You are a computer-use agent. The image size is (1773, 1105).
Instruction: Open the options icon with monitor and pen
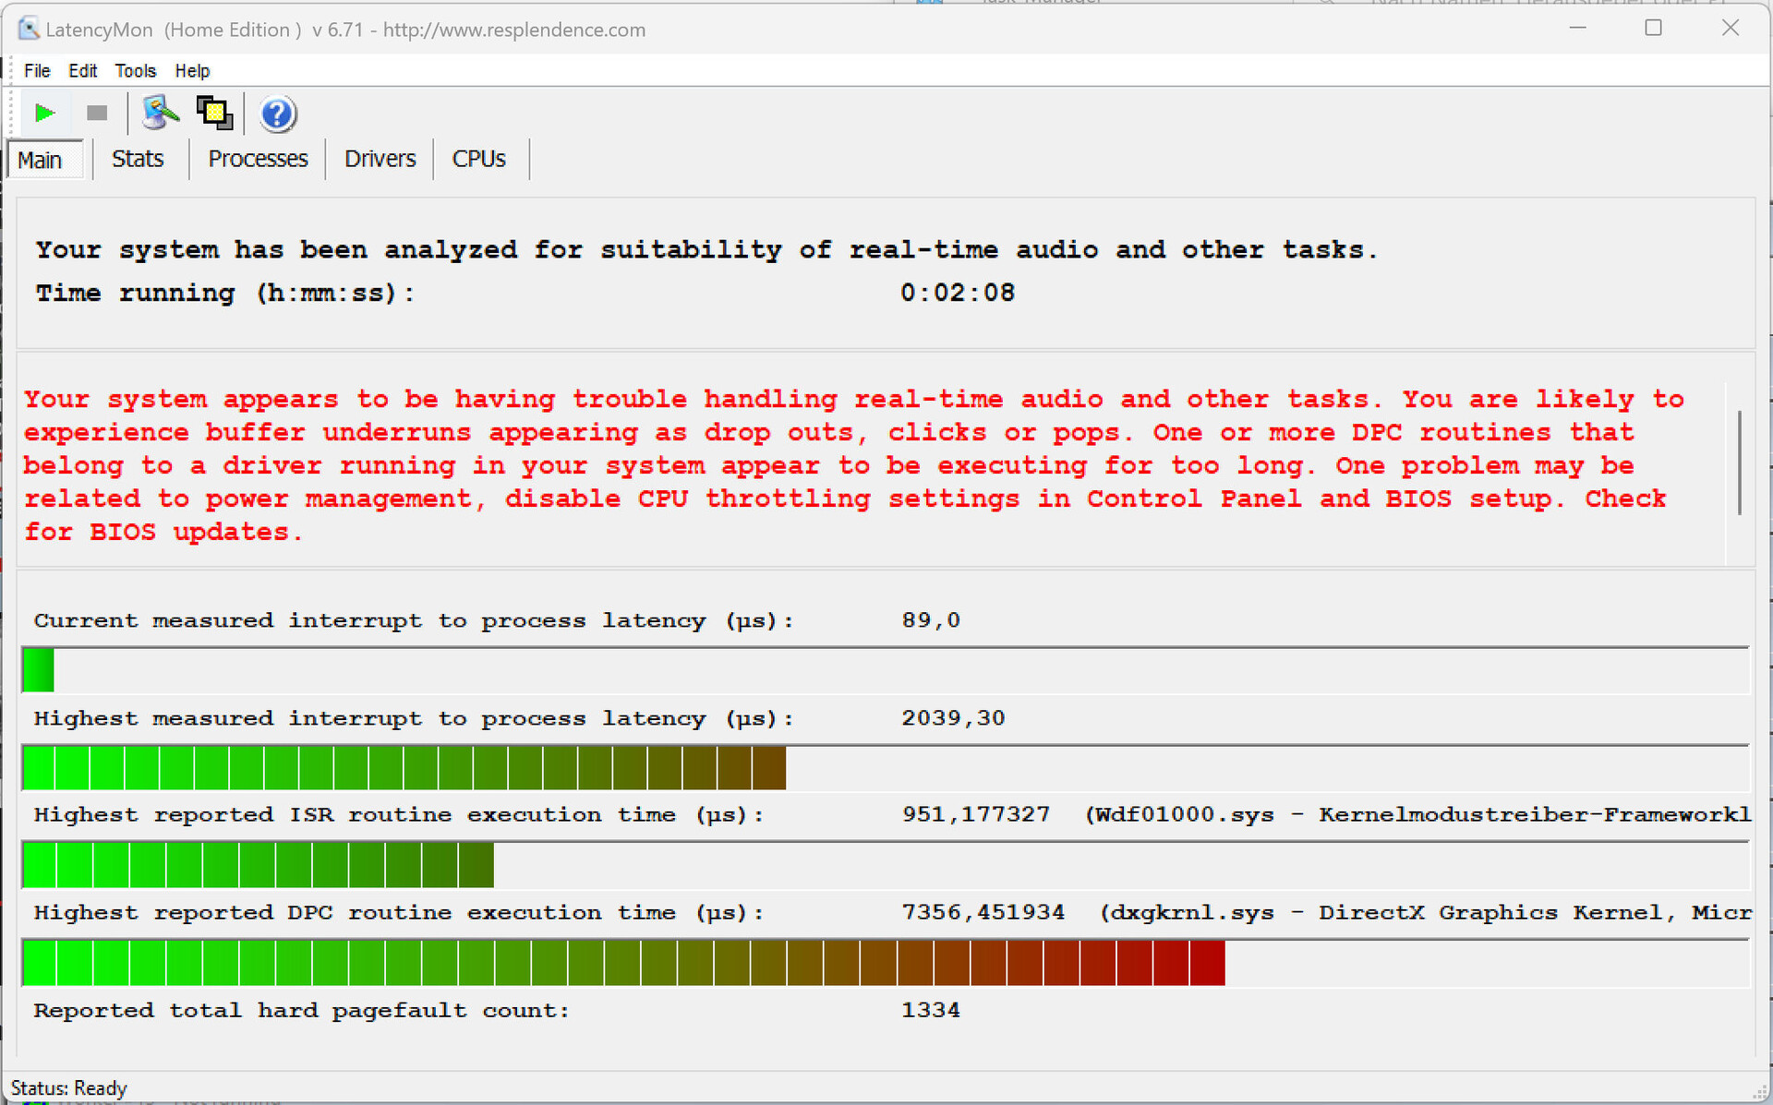160,114
